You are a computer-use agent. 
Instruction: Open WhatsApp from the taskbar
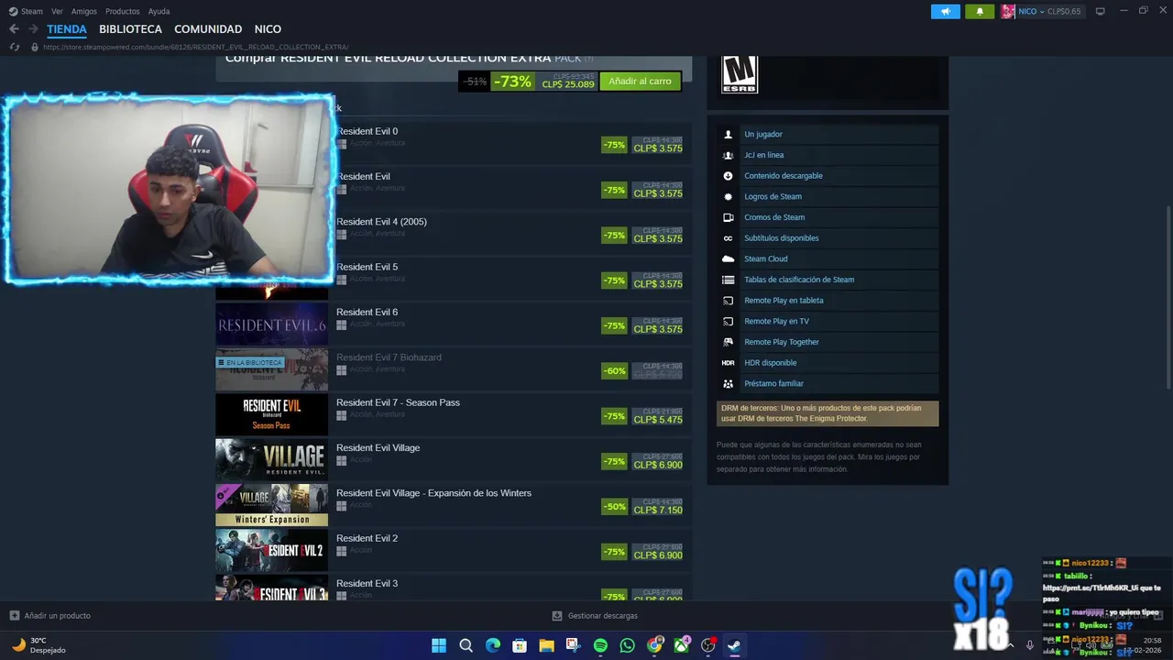point(627,645)
